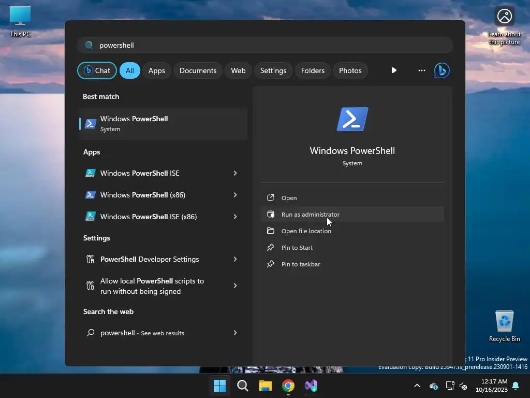Switch to the Chat filter tab
The height and width of the screenshot is (398, 530).
97,70
